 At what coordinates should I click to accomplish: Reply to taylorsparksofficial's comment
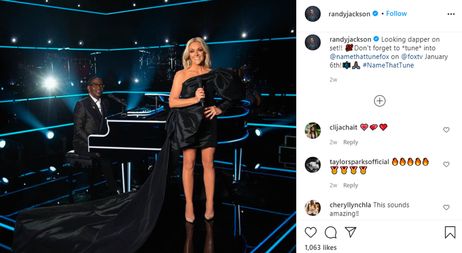(351, 185)
